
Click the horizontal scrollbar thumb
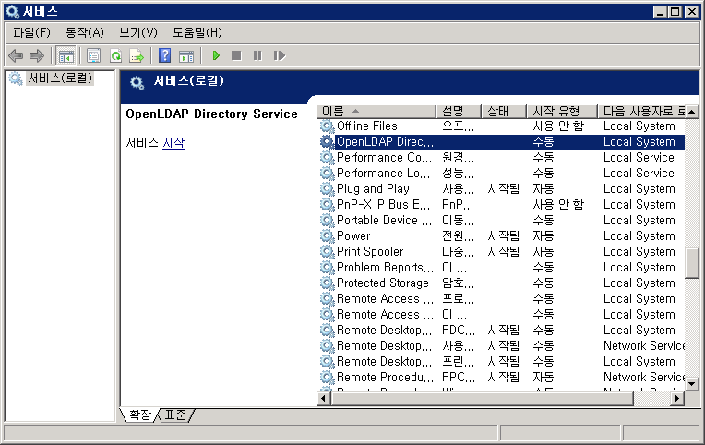coord(483,398)
